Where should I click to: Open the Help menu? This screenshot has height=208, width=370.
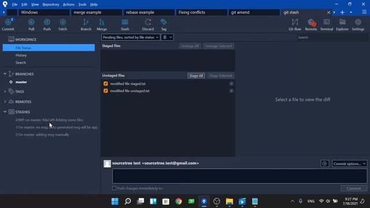[94, 5]
